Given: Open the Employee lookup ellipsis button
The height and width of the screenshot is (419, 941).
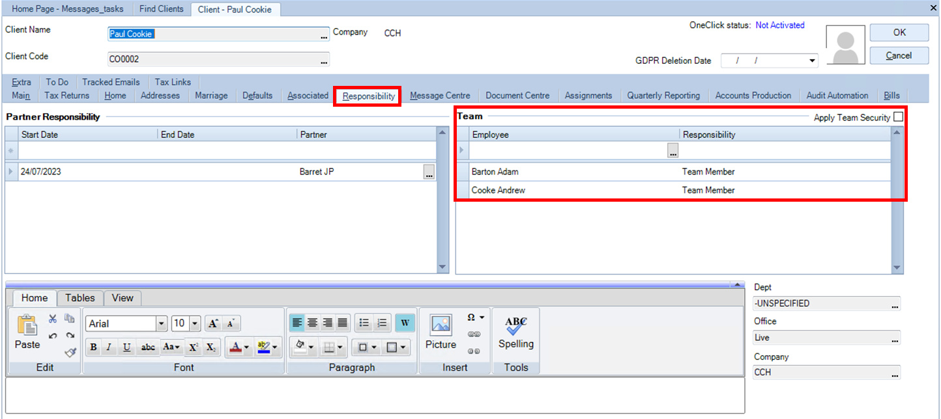Looking at the screenshot, I should pos(673,150).
